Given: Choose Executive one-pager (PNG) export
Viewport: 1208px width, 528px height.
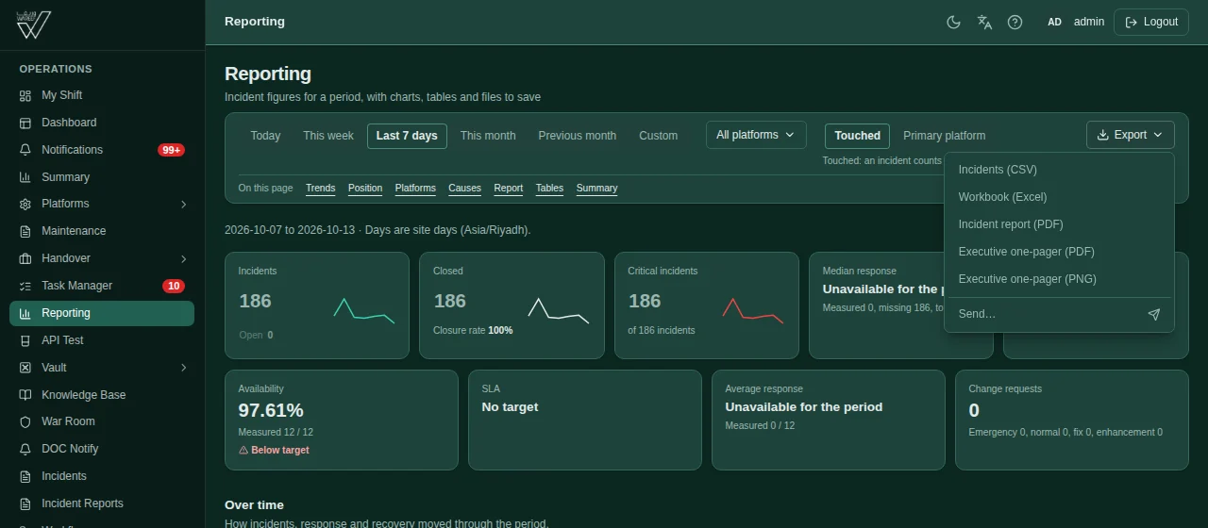Looking at the screenshot, I should click(1059, 279).
